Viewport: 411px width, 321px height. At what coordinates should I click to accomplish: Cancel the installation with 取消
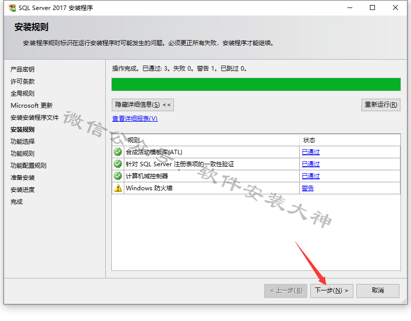378,290
